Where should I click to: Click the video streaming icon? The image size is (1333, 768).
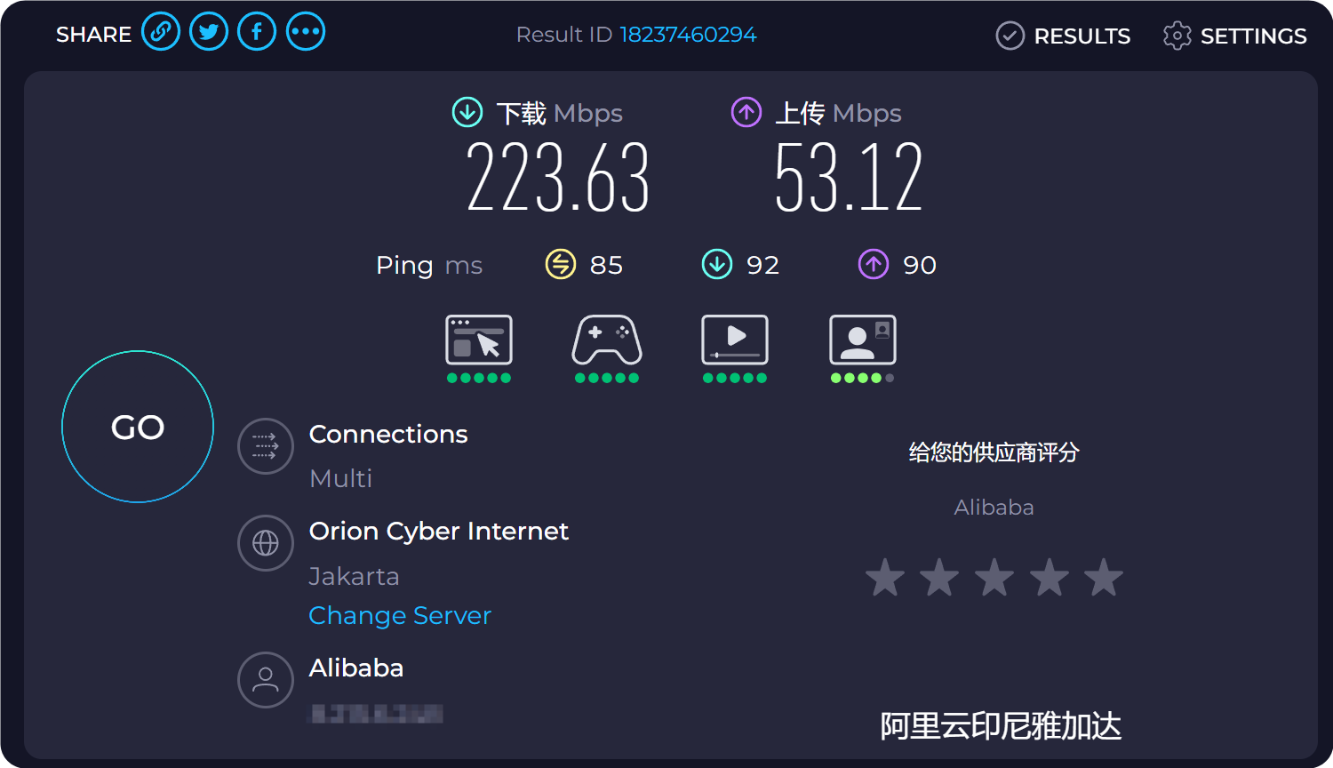[x=735, y=340]
